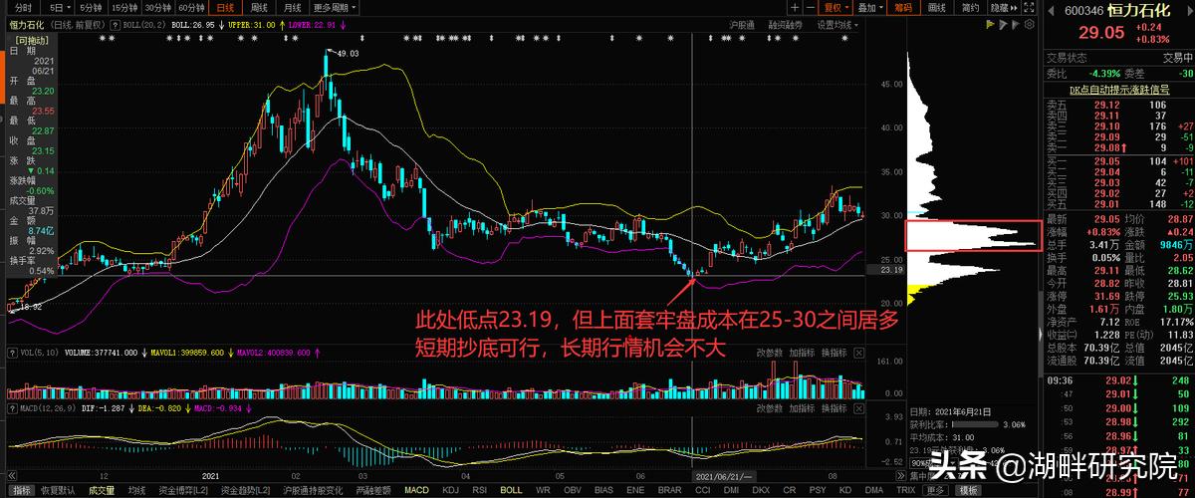This screenshot has width=1195, height=498.
Task: Select the BRAR indicator tab
Action: [669, 491]
